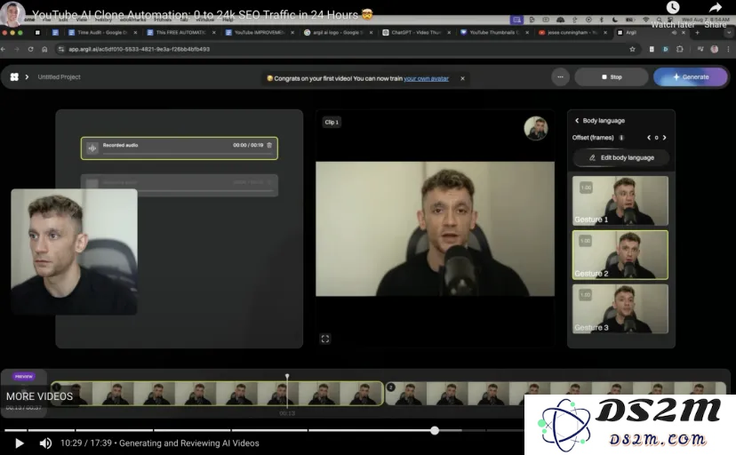Viewport: 736px width, 455px height.
Task: Reload the browser page
Action: click(x=30, y=49)
